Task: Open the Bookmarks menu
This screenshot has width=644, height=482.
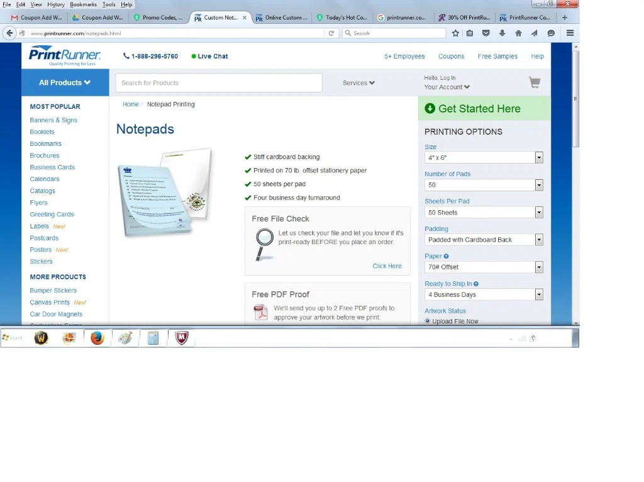Action: (x=84, y=4)
